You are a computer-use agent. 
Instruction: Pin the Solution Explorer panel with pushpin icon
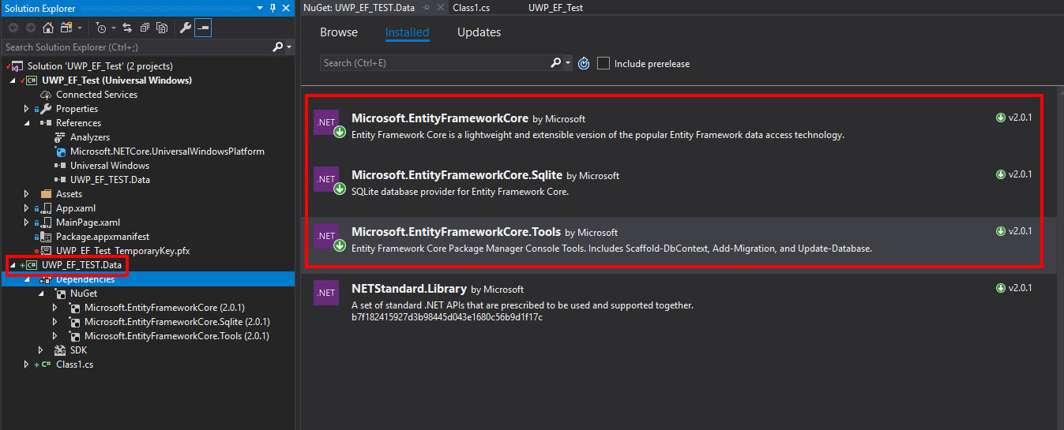click(273, 8)
